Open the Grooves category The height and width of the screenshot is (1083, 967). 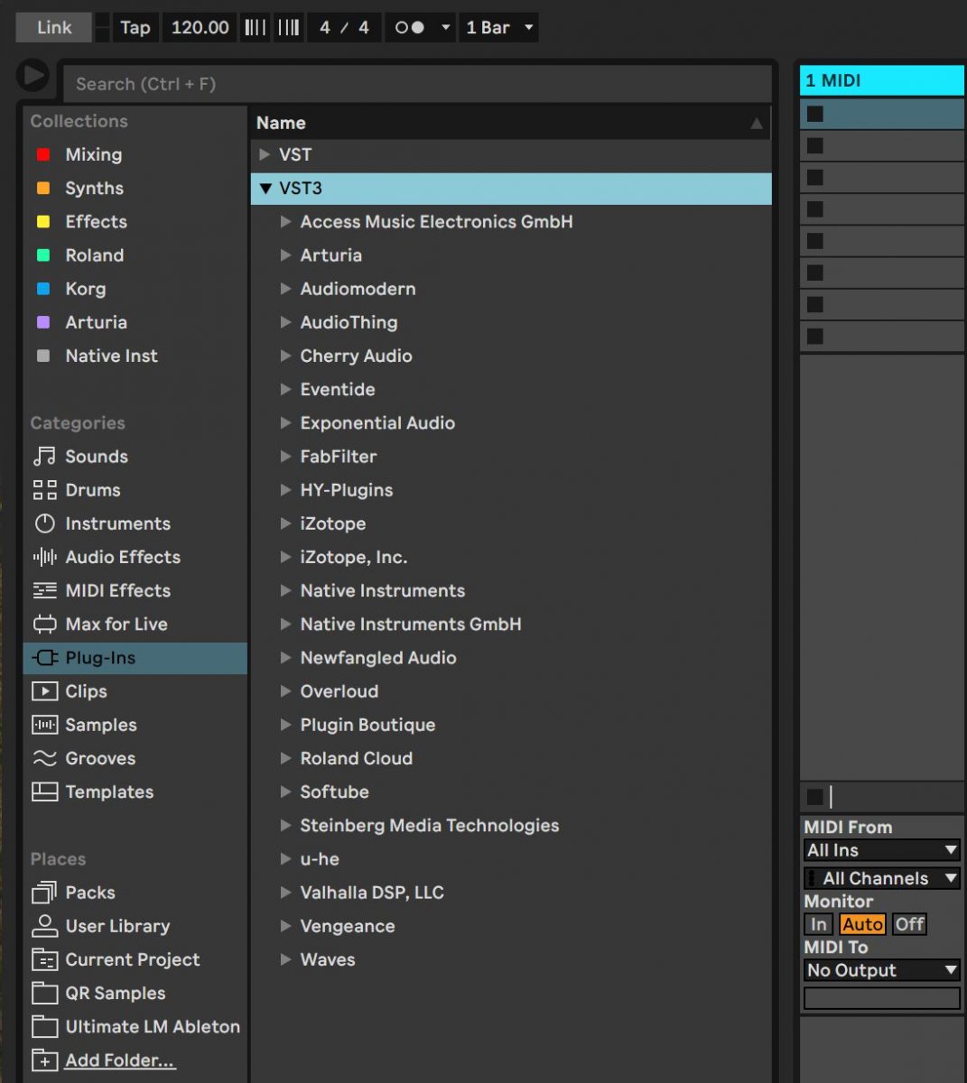[x=135, y=758]
